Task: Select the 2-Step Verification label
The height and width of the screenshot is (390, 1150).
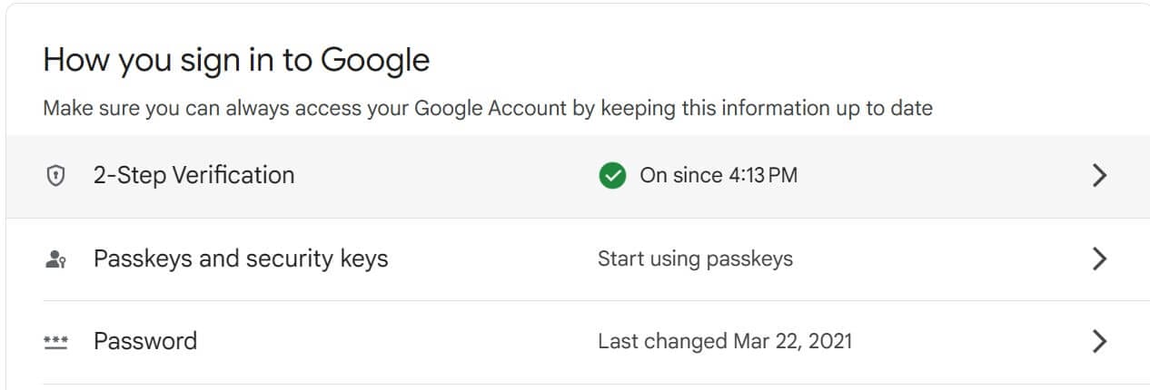Action: [x=193, y=175]
